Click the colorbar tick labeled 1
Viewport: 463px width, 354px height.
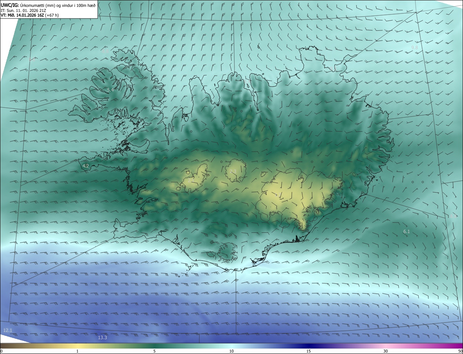(x=77, y=351)
